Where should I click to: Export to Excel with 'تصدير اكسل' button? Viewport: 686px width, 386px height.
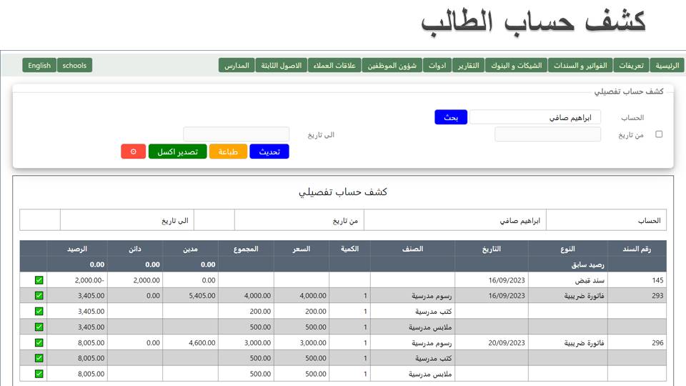coord(177,152)
